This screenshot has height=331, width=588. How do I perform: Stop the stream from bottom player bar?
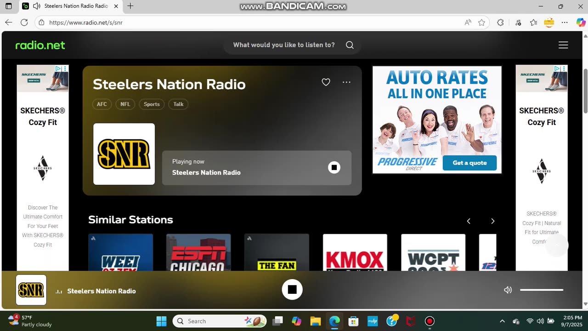pyautogui.click(x=292, y=290)
